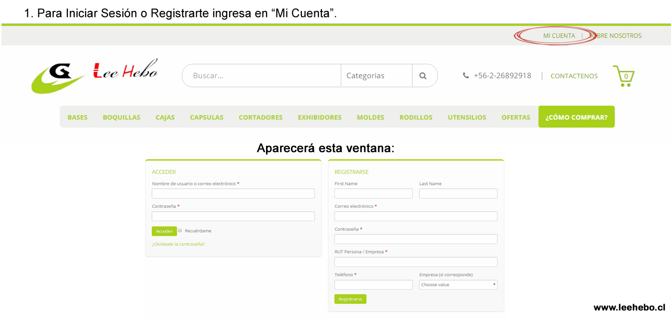Open the dropdown arrow in the registration form

click(493, 285)
